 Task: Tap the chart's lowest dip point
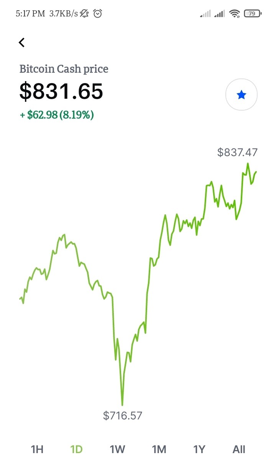coord(122,405)
